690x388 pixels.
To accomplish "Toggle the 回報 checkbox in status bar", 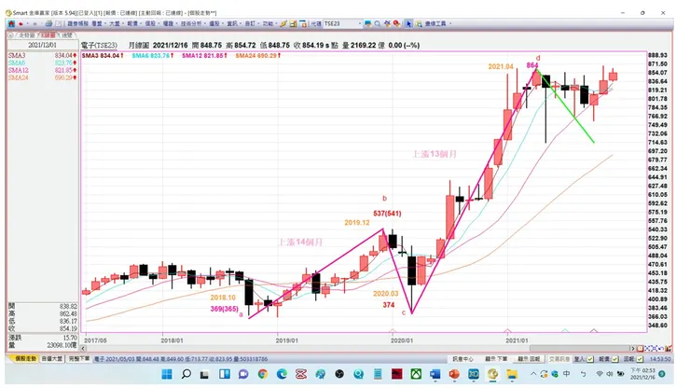I will pos(640,359).
